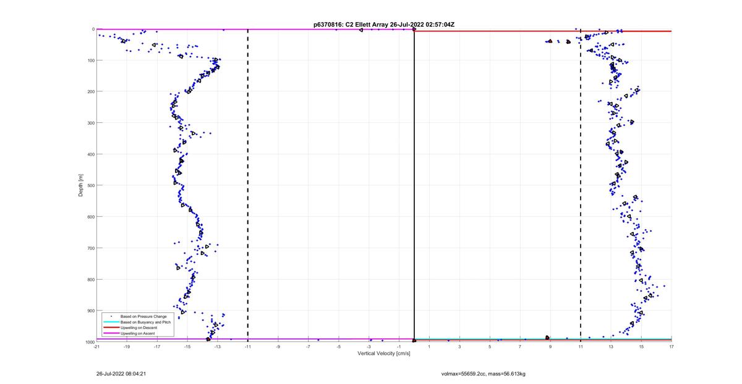This screenshot has width=742, height=384.
Task: Click x-axis tick label '-13'
Action: tap(218, 346)
